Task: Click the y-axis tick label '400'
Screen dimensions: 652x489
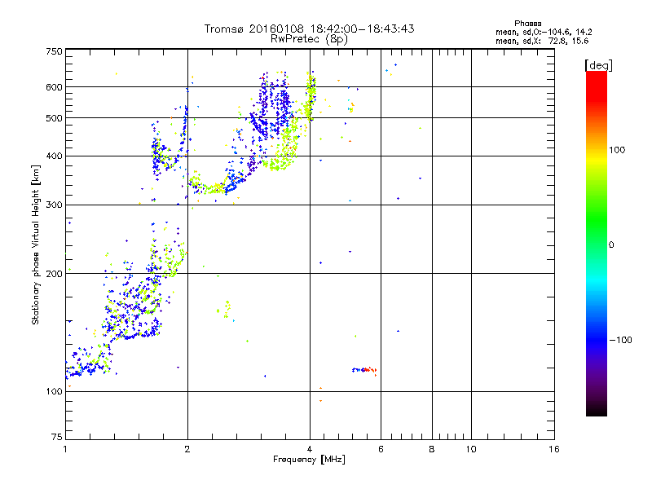Action: [x=54, y=156]
